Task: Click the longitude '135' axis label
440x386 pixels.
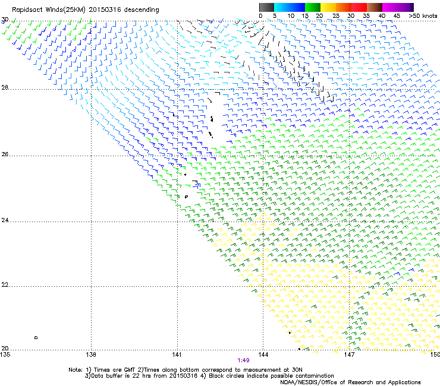Action: (5, 355)
